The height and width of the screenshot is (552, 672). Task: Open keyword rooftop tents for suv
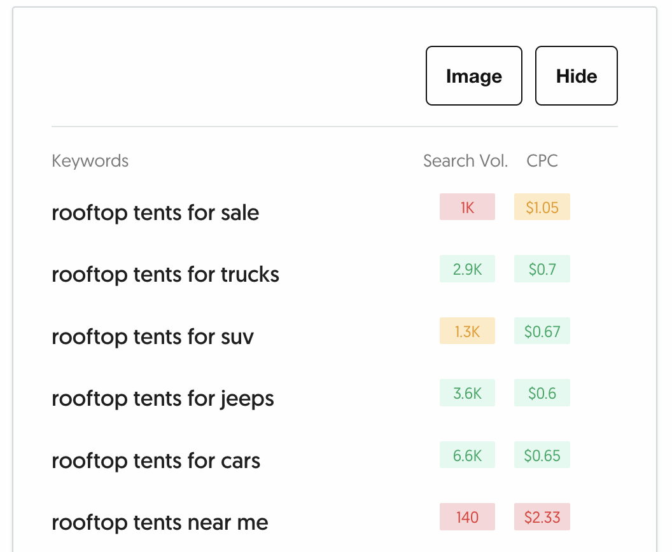[x=153, y=336]
